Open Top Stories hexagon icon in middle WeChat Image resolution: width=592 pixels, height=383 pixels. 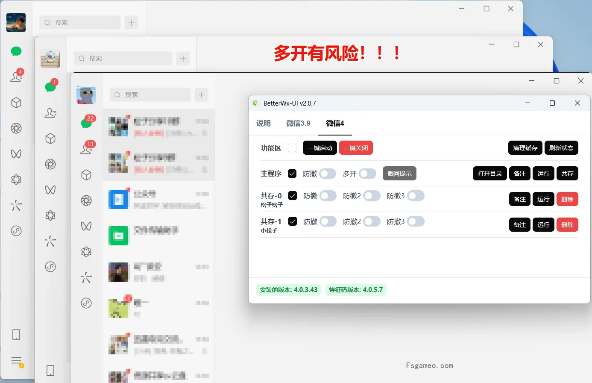point(50,215)
